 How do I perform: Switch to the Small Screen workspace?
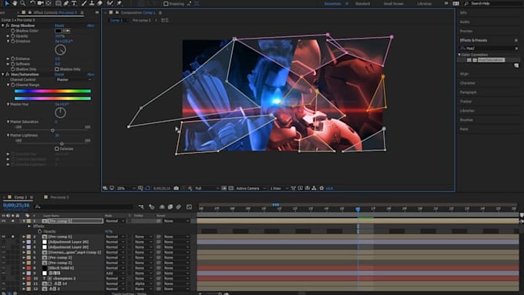393,4
